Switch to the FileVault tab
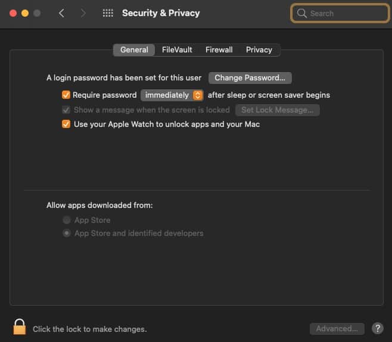The height and width of the screenshot is (342, 392). point(177,49)
